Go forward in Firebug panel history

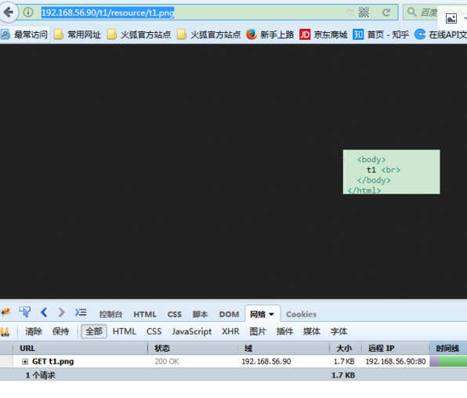tap(62, 312)
